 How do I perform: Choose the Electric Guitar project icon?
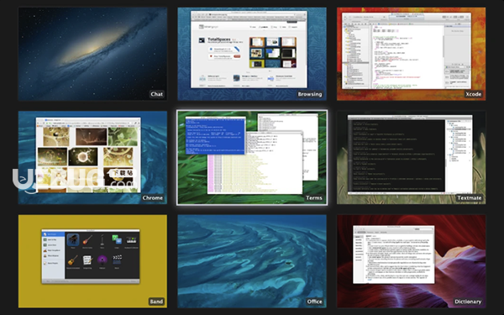click(x=87, y=240)
